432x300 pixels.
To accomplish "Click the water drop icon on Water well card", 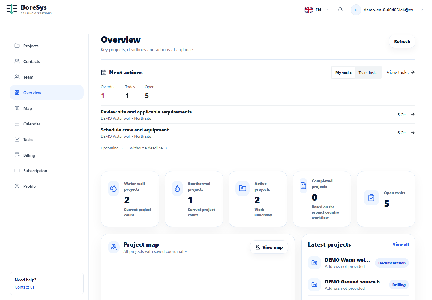I will (x=113, y=188).
